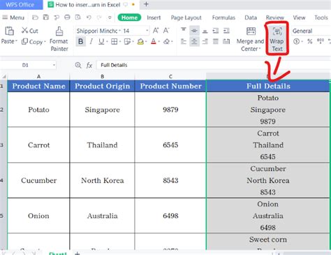Image resolution: width=331 pixels, height=255 pixels.
Task: Apply percent style to cells
Action: pyautogui.click(x=309, y=42)
